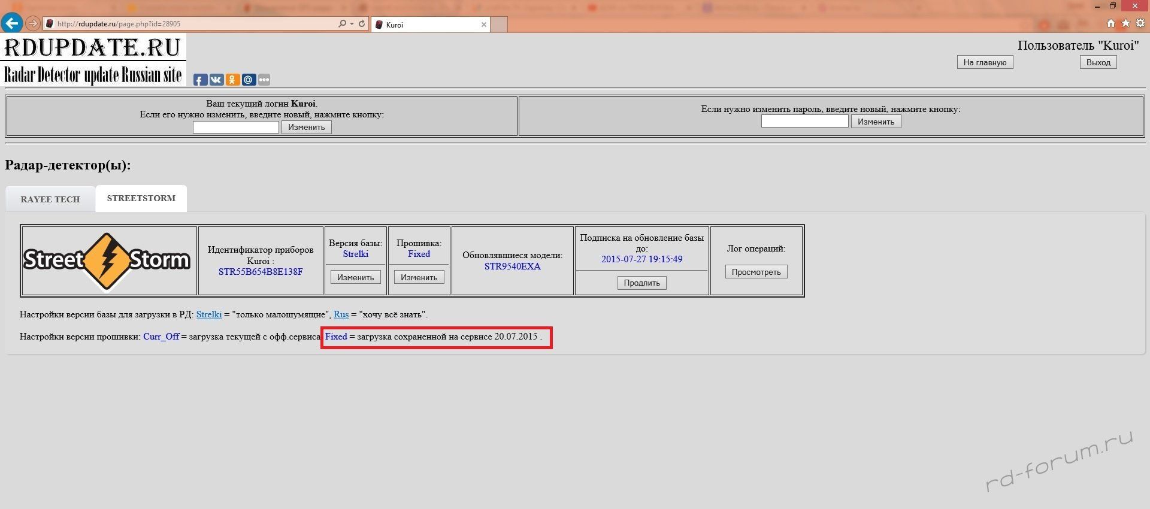
Task: Switch to RAYEE TECH tab
Action: click(50, 199)
